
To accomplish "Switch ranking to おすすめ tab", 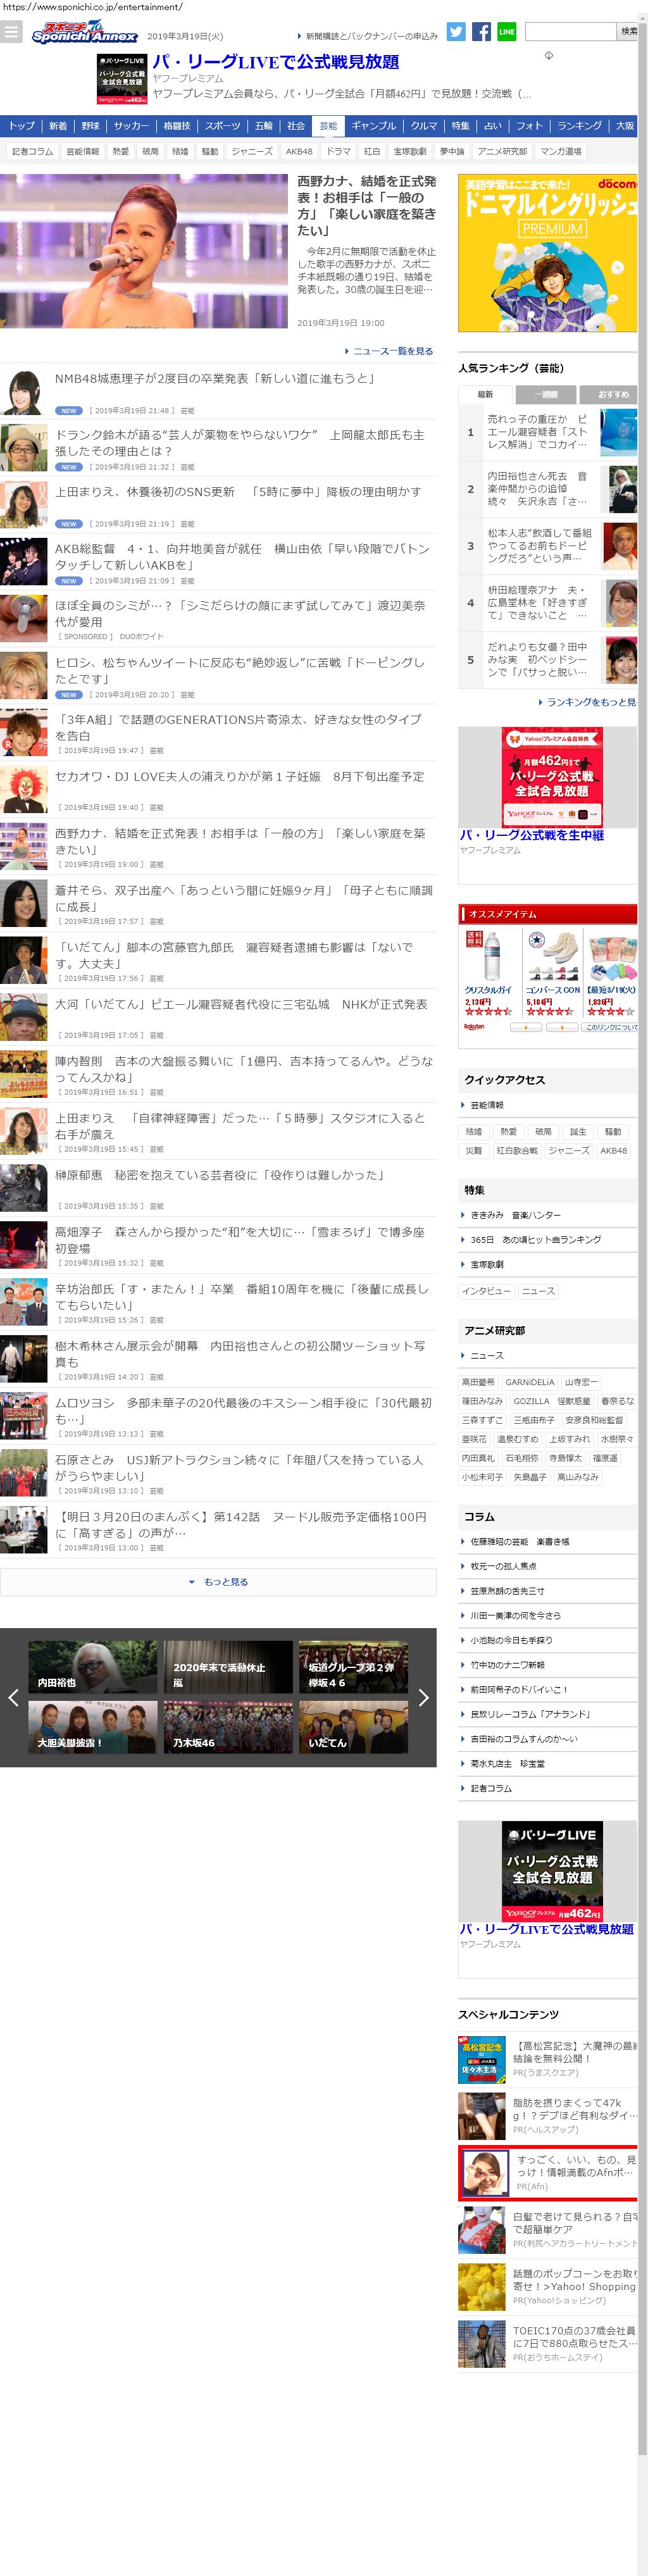I will coord(612,394).
